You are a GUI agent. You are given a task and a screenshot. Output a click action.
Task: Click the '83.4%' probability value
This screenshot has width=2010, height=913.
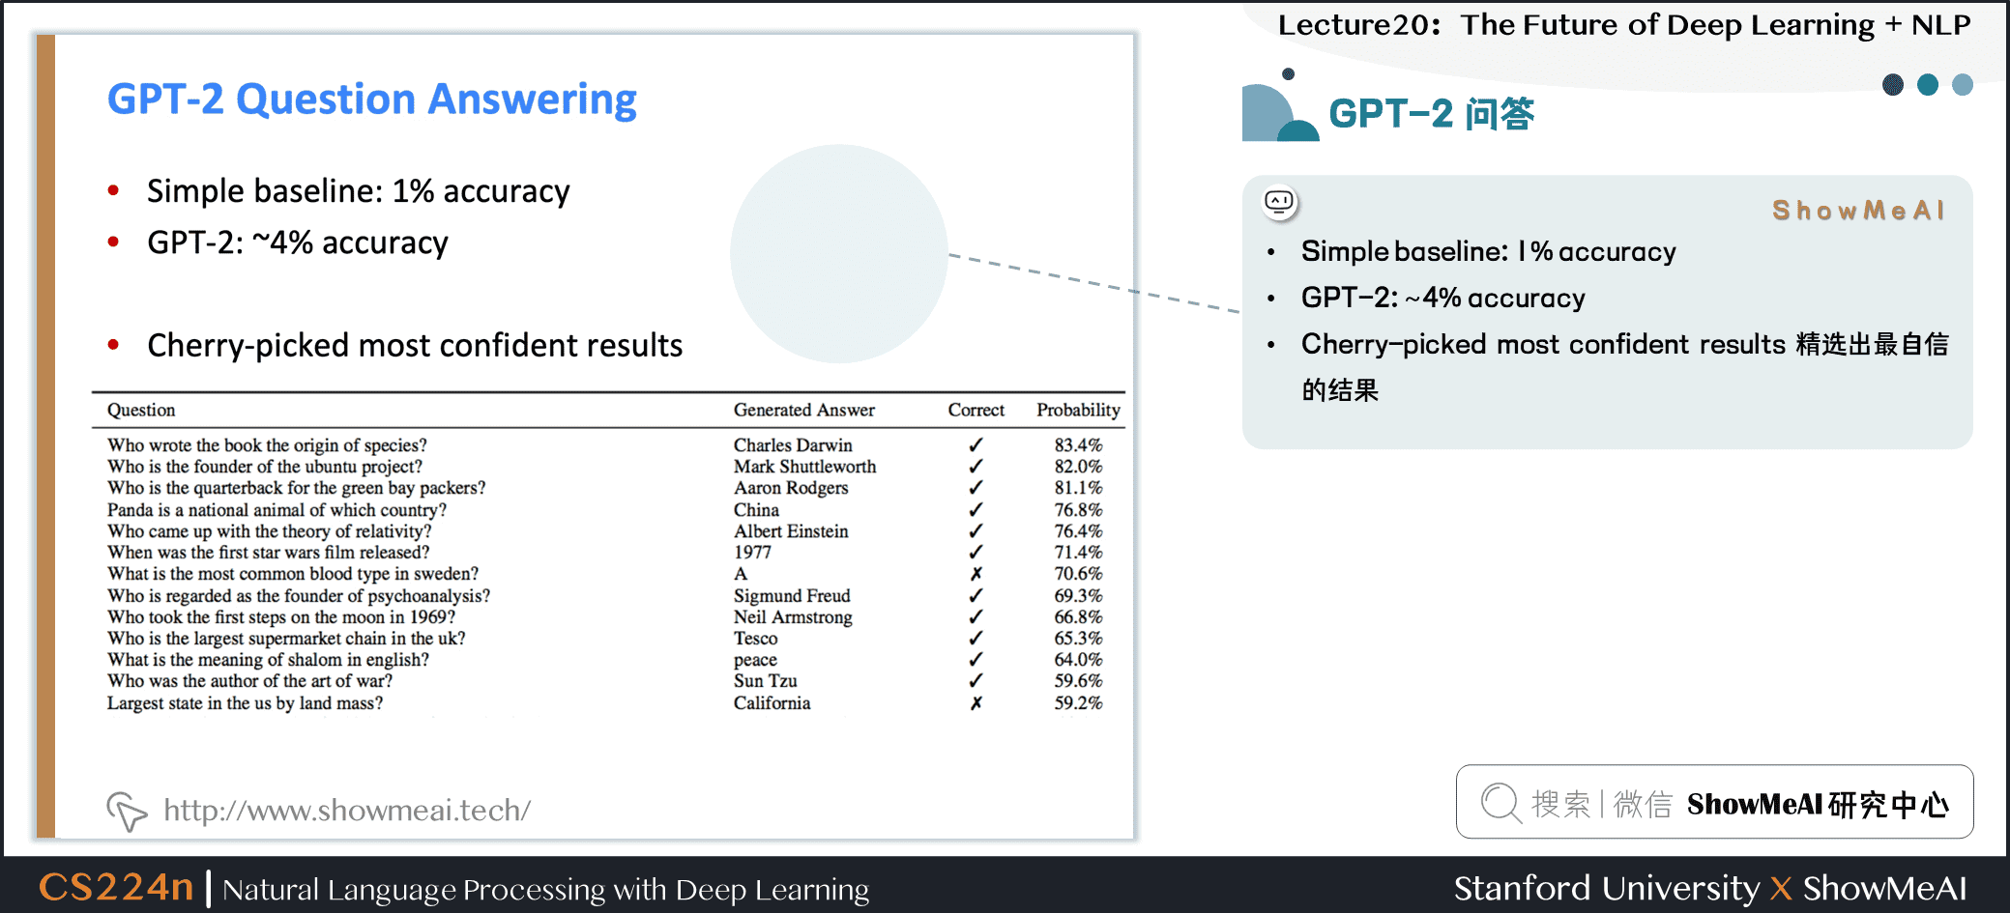pyautogui.click(x=1078, y=445)
